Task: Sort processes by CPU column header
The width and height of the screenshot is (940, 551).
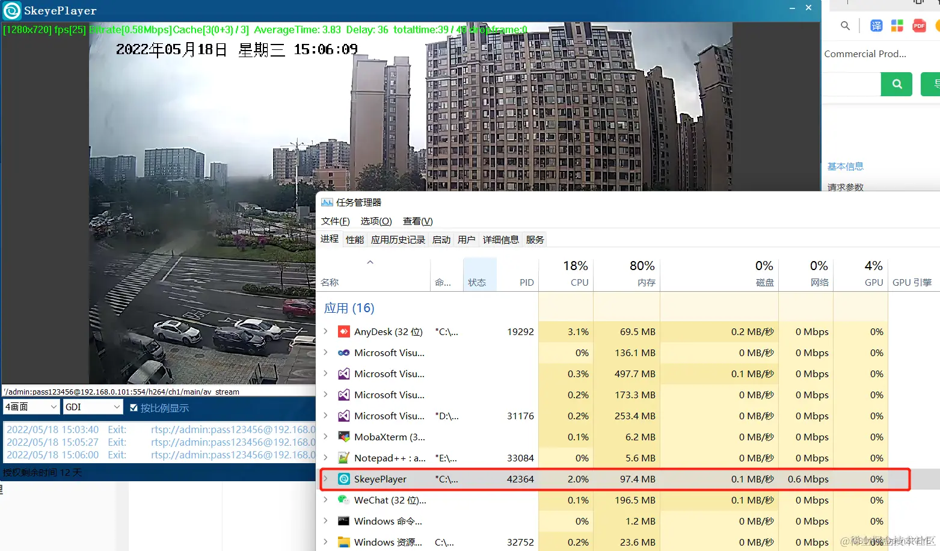Action: pos(566,274)
